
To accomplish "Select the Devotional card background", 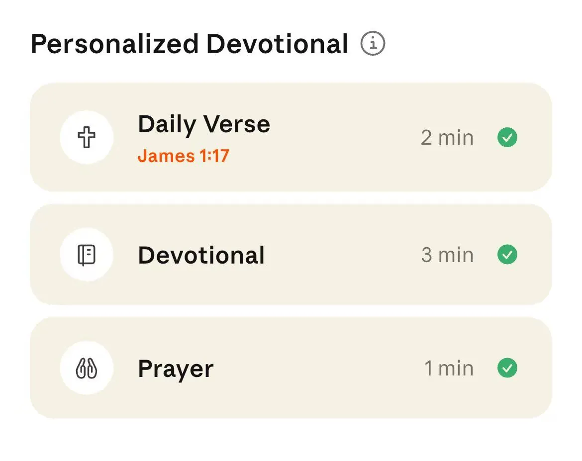I will point(291,255).
